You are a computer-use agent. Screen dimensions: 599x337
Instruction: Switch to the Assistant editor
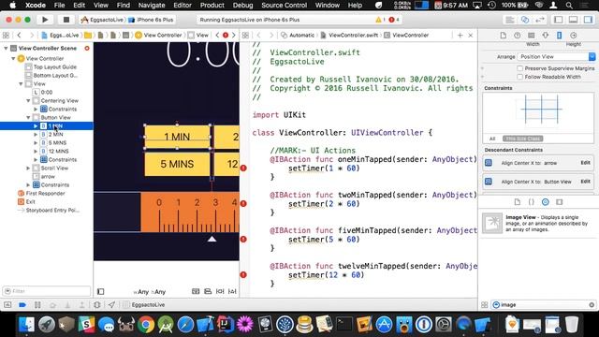pyautogui.click(x=525, y=20)
